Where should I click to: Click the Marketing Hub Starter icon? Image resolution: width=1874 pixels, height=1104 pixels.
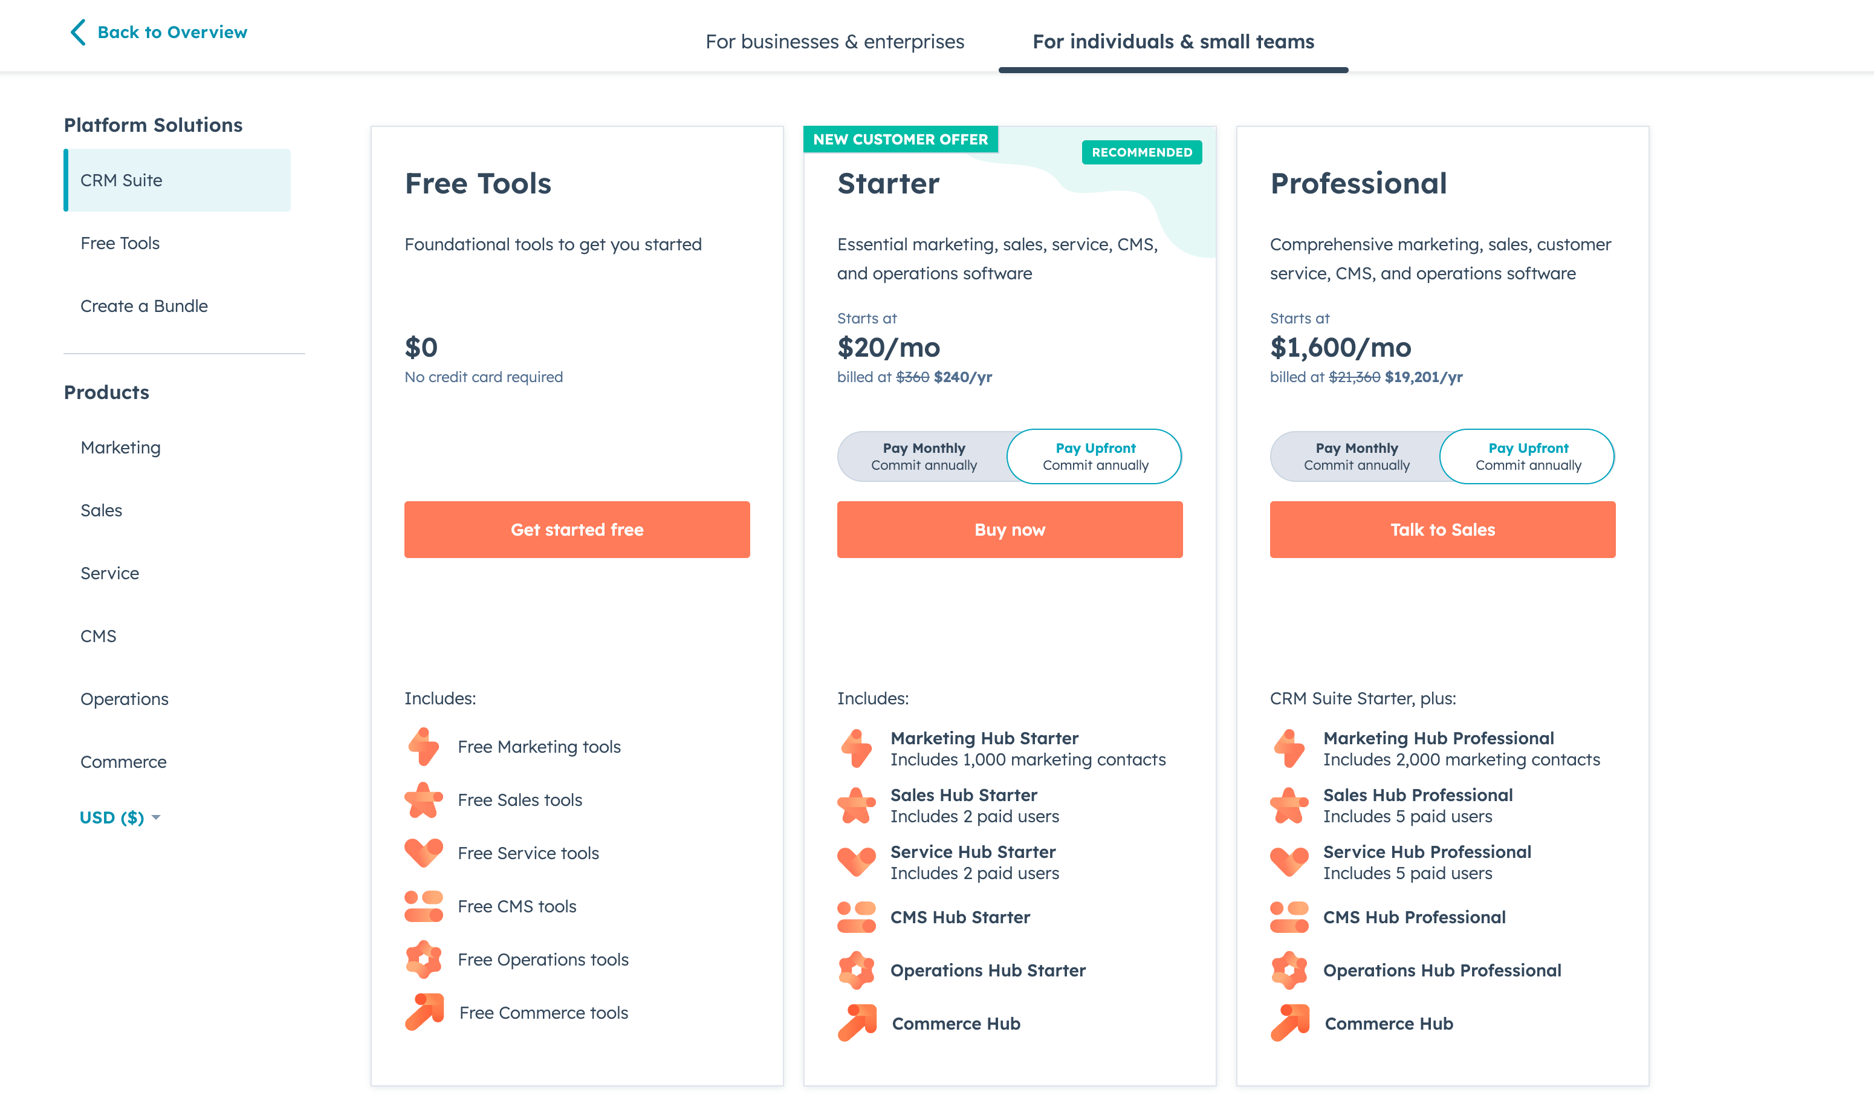[x=856, y=748]
